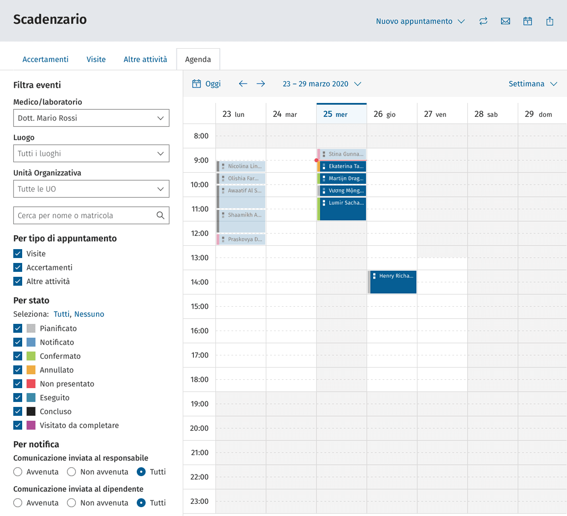Click the search magnifier icon

point(160,215)
